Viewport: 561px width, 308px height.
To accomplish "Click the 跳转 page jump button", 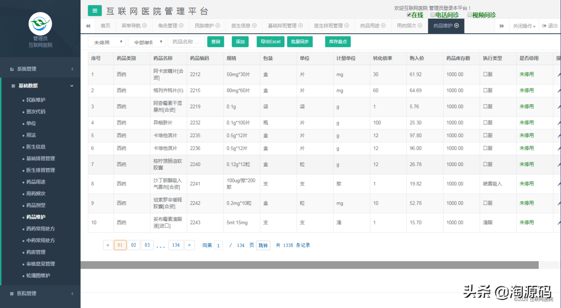I will [x=263, y=245].
